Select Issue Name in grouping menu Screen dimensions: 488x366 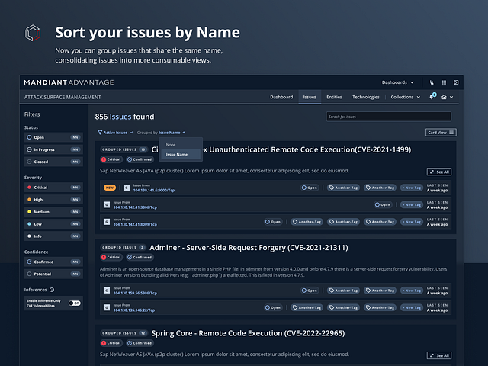(x=181, y=154)
